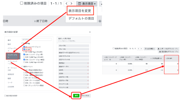Expand 表示項目 dropdown beside レポートをダウンロード
181x100 pixels.
(150, 49)
